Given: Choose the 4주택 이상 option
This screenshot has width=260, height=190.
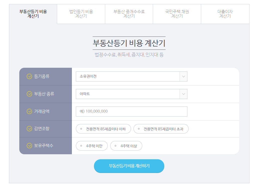Looking at the screenshot, I should [126, 146].
